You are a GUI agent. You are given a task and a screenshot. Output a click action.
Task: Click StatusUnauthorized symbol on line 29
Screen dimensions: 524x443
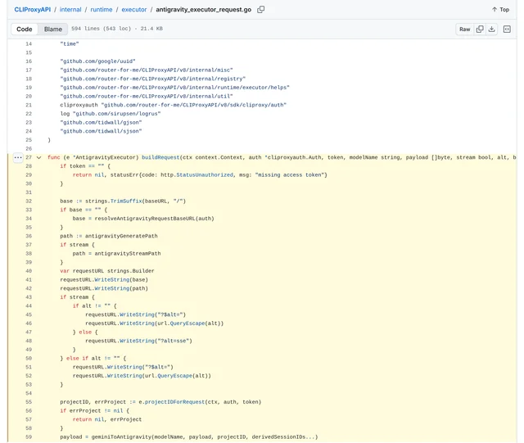205,175
